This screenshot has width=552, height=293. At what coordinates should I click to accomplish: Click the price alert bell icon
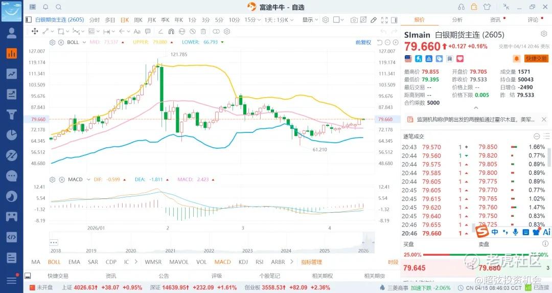tap(517, 59)
